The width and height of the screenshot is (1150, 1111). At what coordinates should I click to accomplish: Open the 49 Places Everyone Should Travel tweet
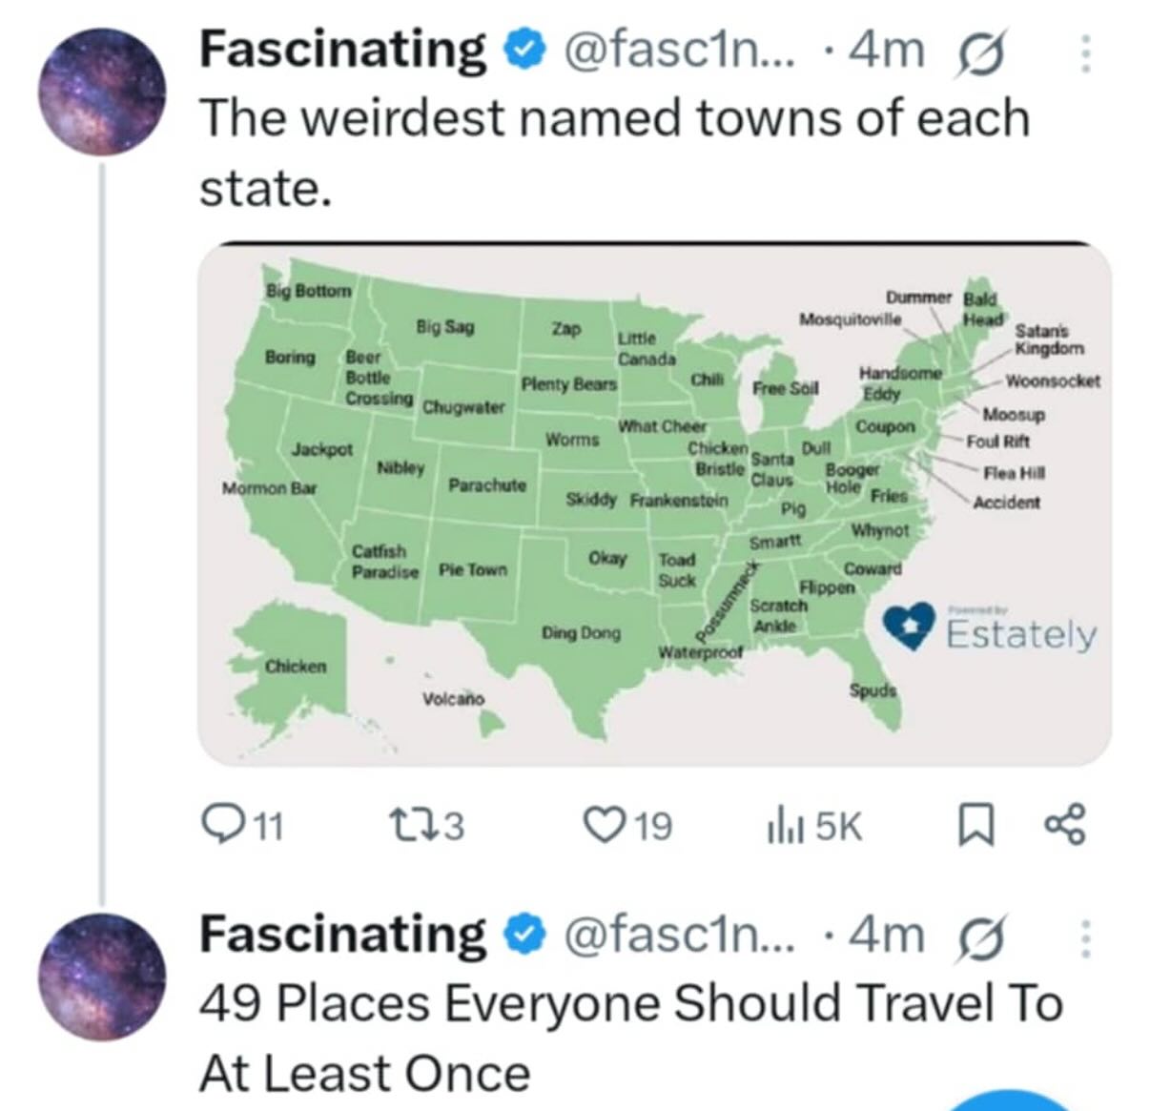(630, 1038)
